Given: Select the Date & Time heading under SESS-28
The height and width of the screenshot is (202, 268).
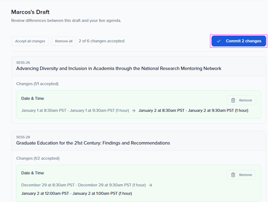Looking at the screenshot, I should (x=33, y=173).
